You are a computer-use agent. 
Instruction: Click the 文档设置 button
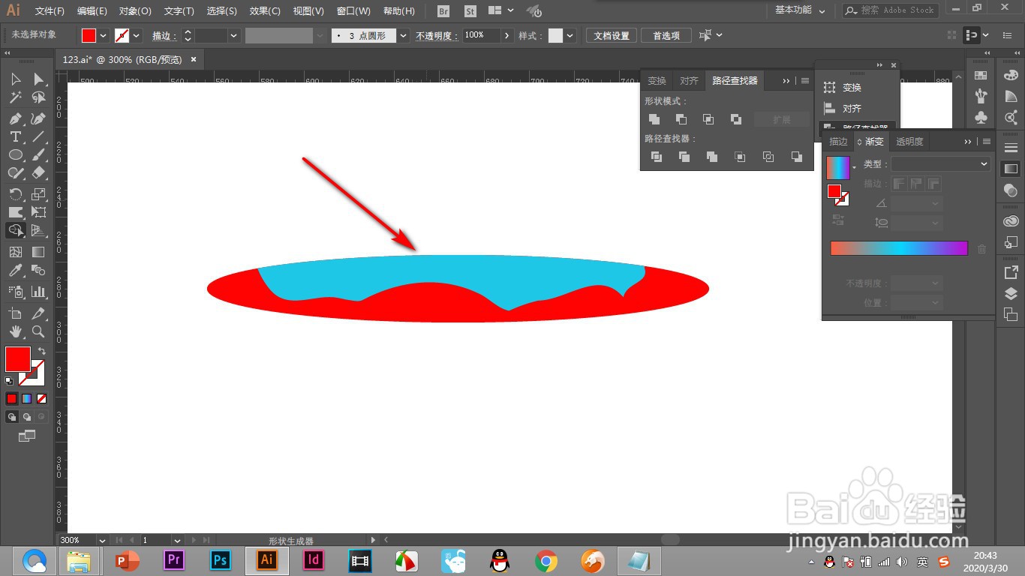tap(612, 35)
